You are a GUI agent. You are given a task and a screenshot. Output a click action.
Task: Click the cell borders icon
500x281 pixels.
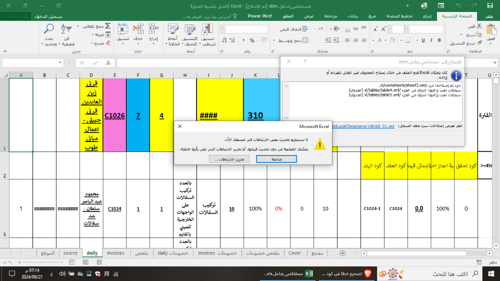(407, 40)
